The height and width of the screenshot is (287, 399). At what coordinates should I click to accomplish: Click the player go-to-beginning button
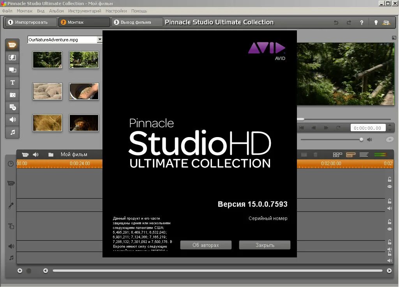[x=302, y=128]
